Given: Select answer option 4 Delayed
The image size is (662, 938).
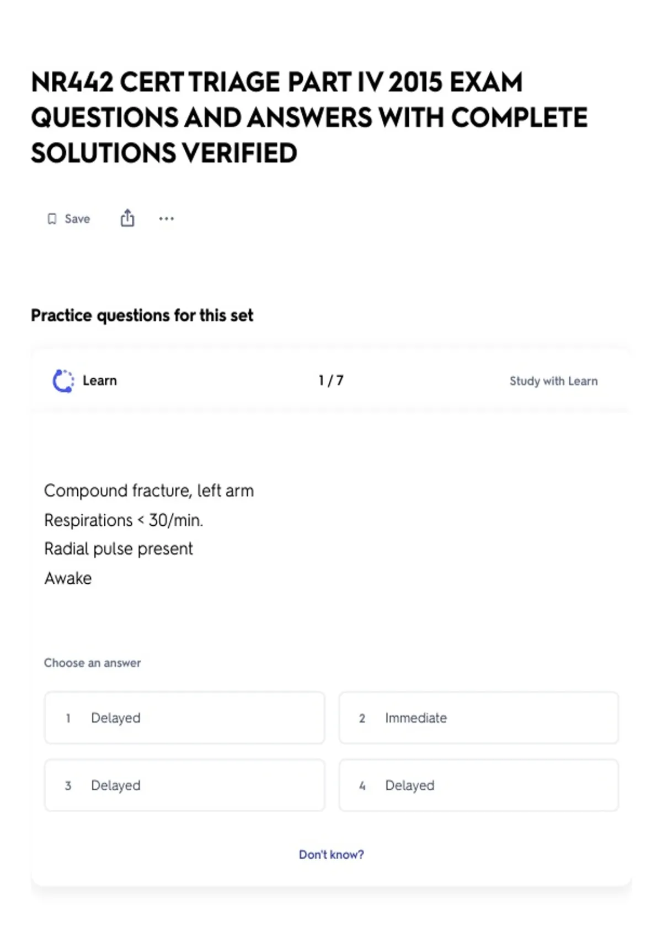Looking at the screenshot, I should (478, 785).
